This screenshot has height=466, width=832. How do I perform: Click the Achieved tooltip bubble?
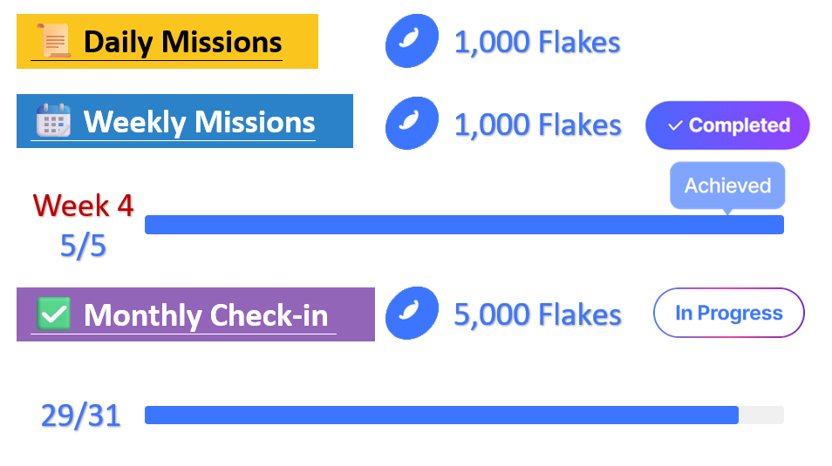pos(727,186)
